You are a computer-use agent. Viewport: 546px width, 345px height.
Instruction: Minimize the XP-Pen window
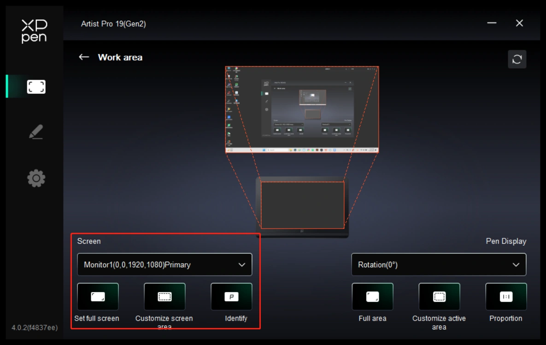tap(492, 23)
